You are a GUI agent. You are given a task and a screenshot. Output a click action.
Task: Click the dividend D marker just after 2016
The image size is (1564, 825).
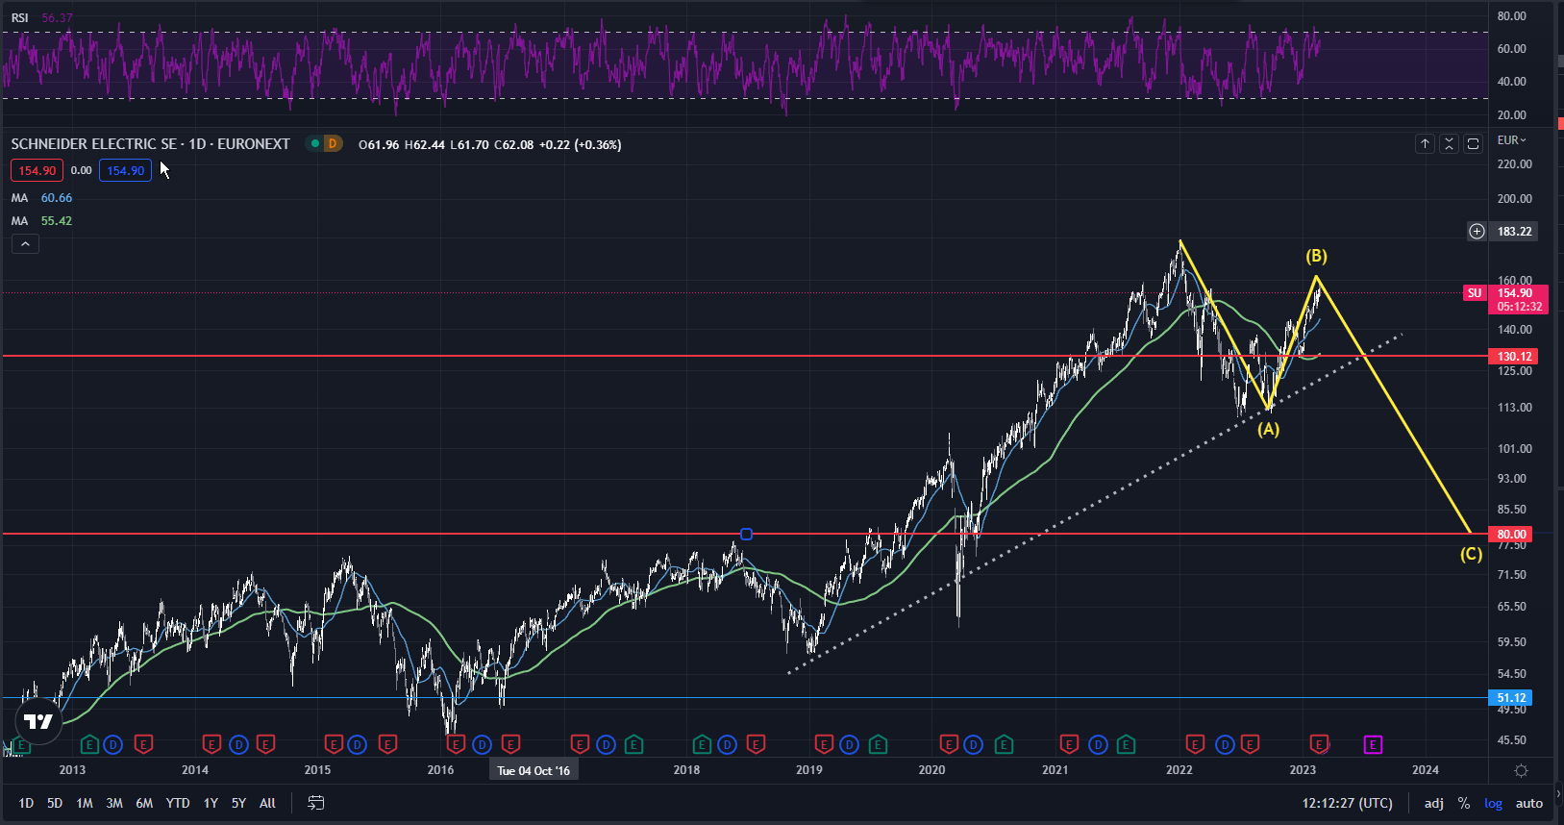pyautogui.click(x=483, y=744)
